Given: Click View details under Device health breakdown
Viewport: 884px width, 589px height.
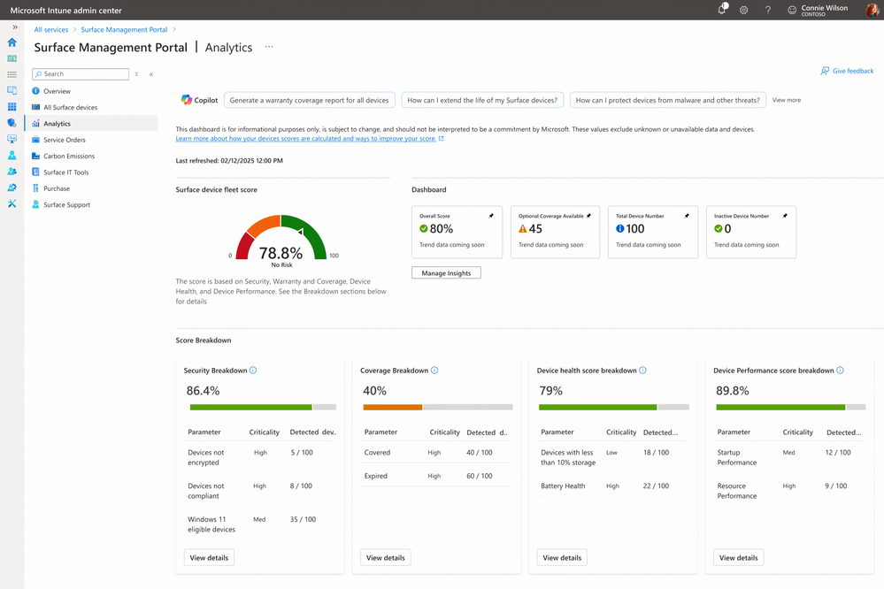Looking at the screenshot, I should tap(562, 557).
